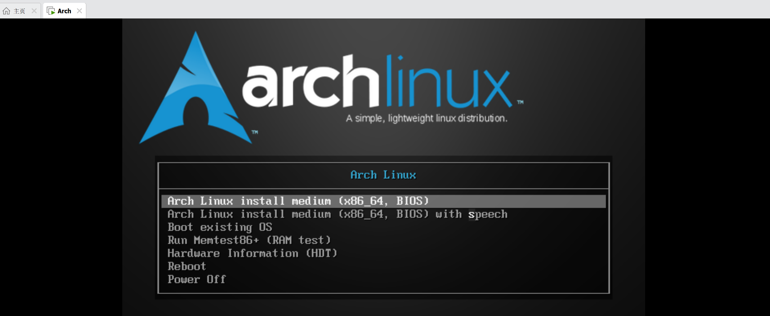Click the lightweight linux distribution tagline
The width and height of the screenshot is (770, 316).
click(427, 118)
